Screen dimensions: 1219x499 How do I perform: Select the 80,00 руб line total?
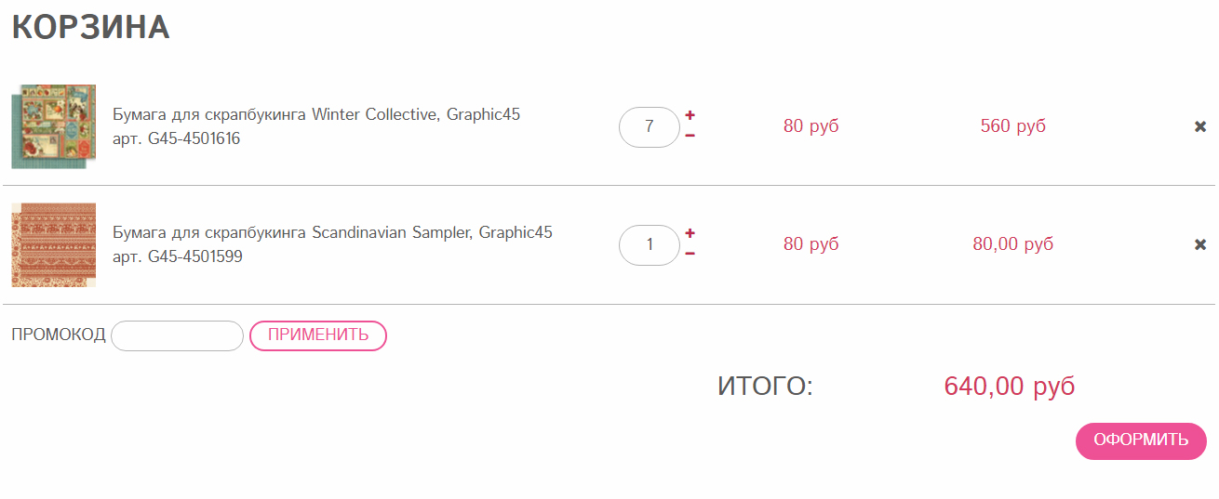point(1013,244)
